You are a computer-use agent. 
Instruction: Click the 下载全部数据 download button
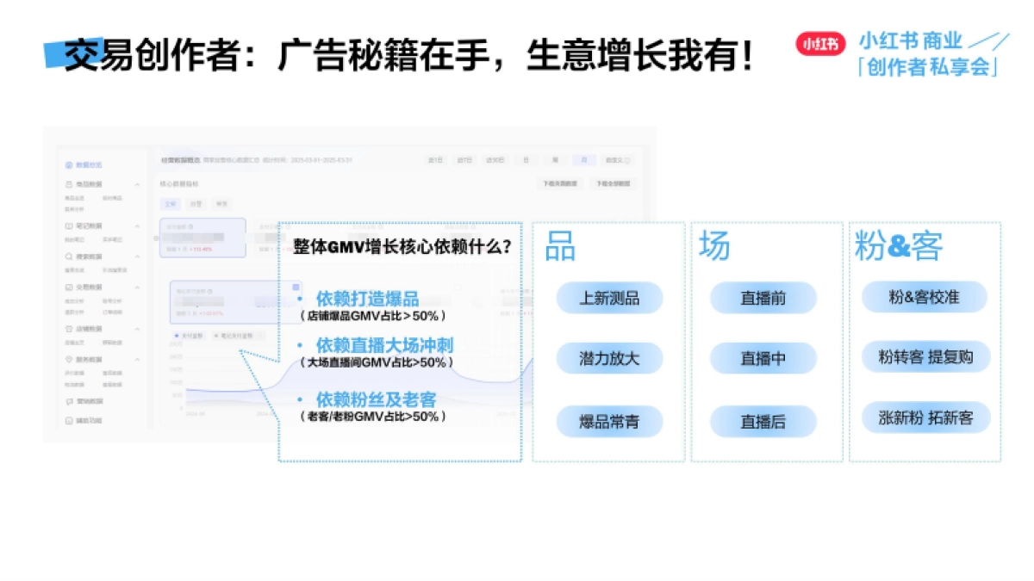(x=614, y=183)
